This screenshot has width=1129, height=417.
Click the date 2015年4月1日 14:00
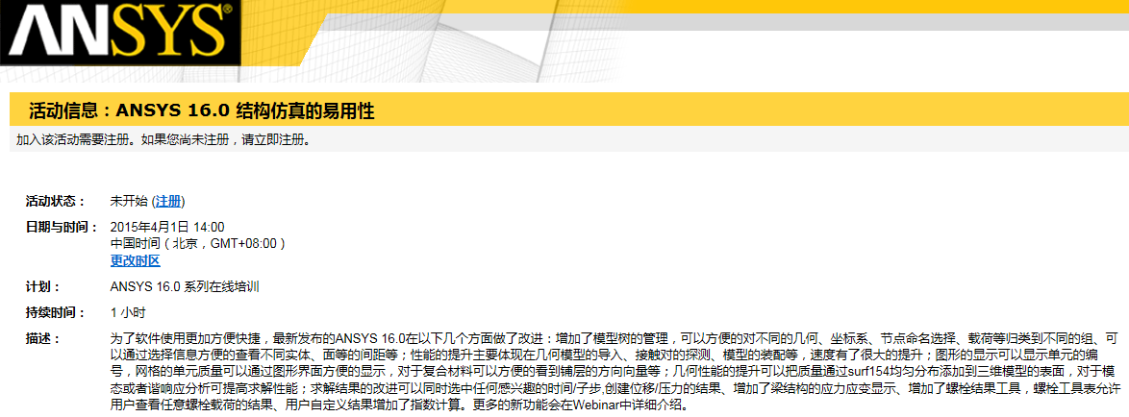pyautogui.click(x=167, y=227)
